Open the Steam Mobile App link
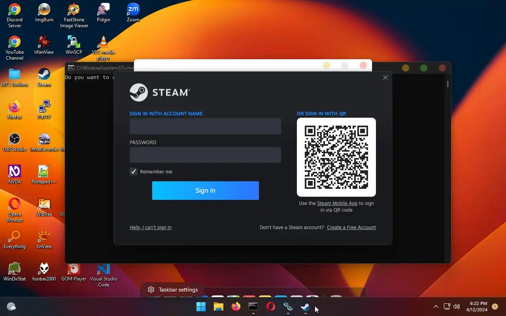506x316 pixels. tap(337, 203)
